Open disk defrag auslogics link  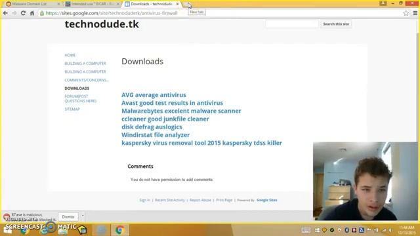click(x=152, y=127)
